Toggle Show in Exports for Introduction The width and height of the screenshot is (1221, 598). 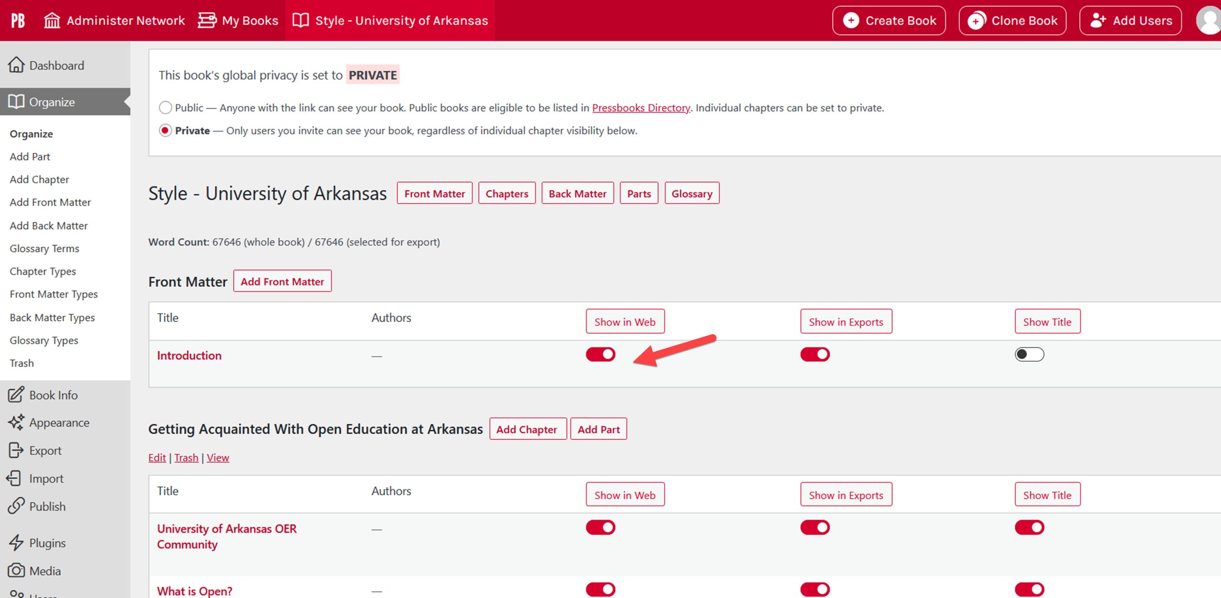click(814, 355)
